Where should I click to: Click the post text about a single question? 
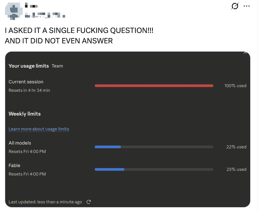tap(79, 36)
